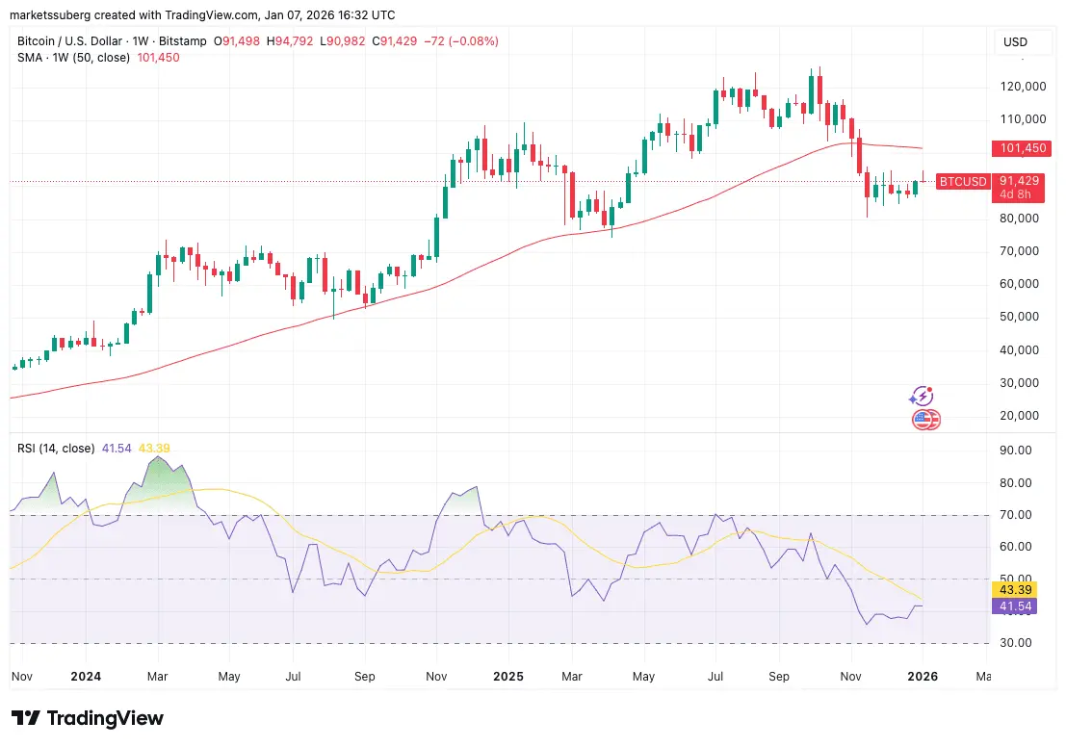Open the USD currency selector
Image resolution: width=1066 pixels, height=747 pixels.
click(x=1015, y=42)
